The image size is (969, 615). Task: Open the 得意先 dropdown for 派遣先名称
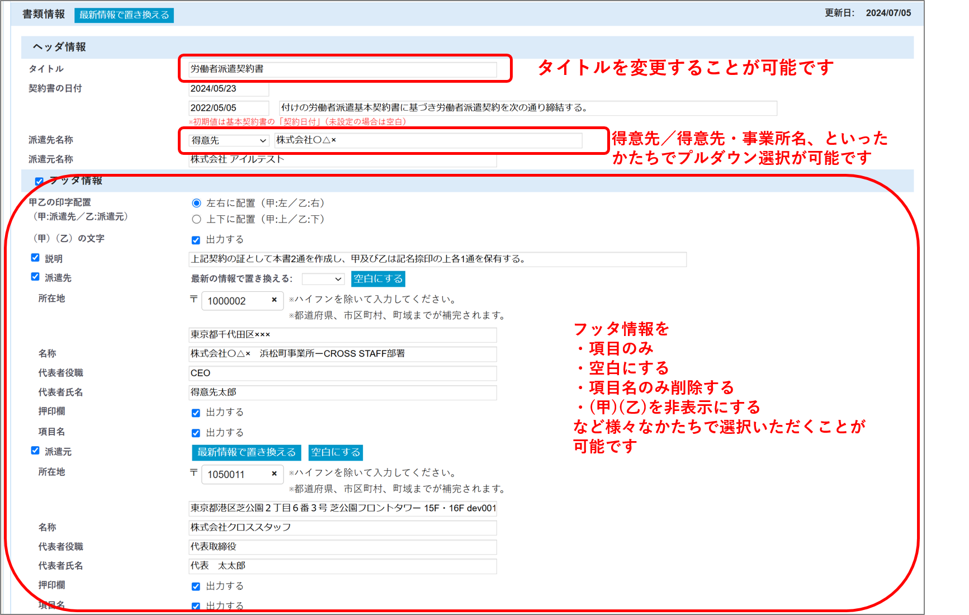click(x=229, y=140)
